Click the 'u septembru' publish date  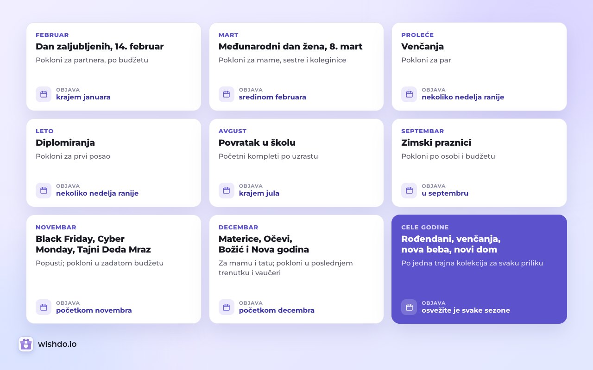point(445,193)
